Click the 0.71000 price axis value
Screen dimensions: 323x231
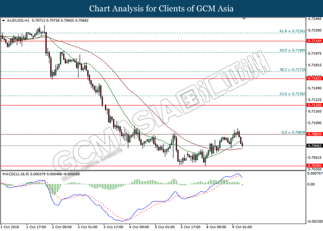(x=315, y=123)
